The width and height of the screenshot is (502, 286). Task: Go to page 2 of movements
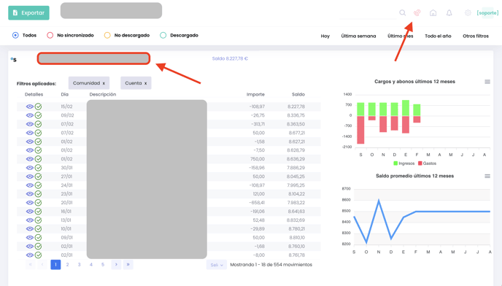pos(67,265)
